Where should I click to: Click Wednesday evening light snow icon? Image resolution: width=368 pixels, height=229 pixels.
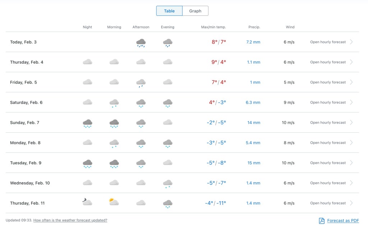pyautogui.click(x=167, y=184)
